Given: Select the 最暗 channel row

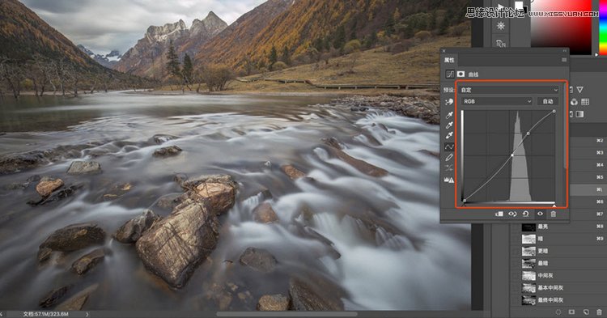Looking at the screenshot, I should 558,264.
